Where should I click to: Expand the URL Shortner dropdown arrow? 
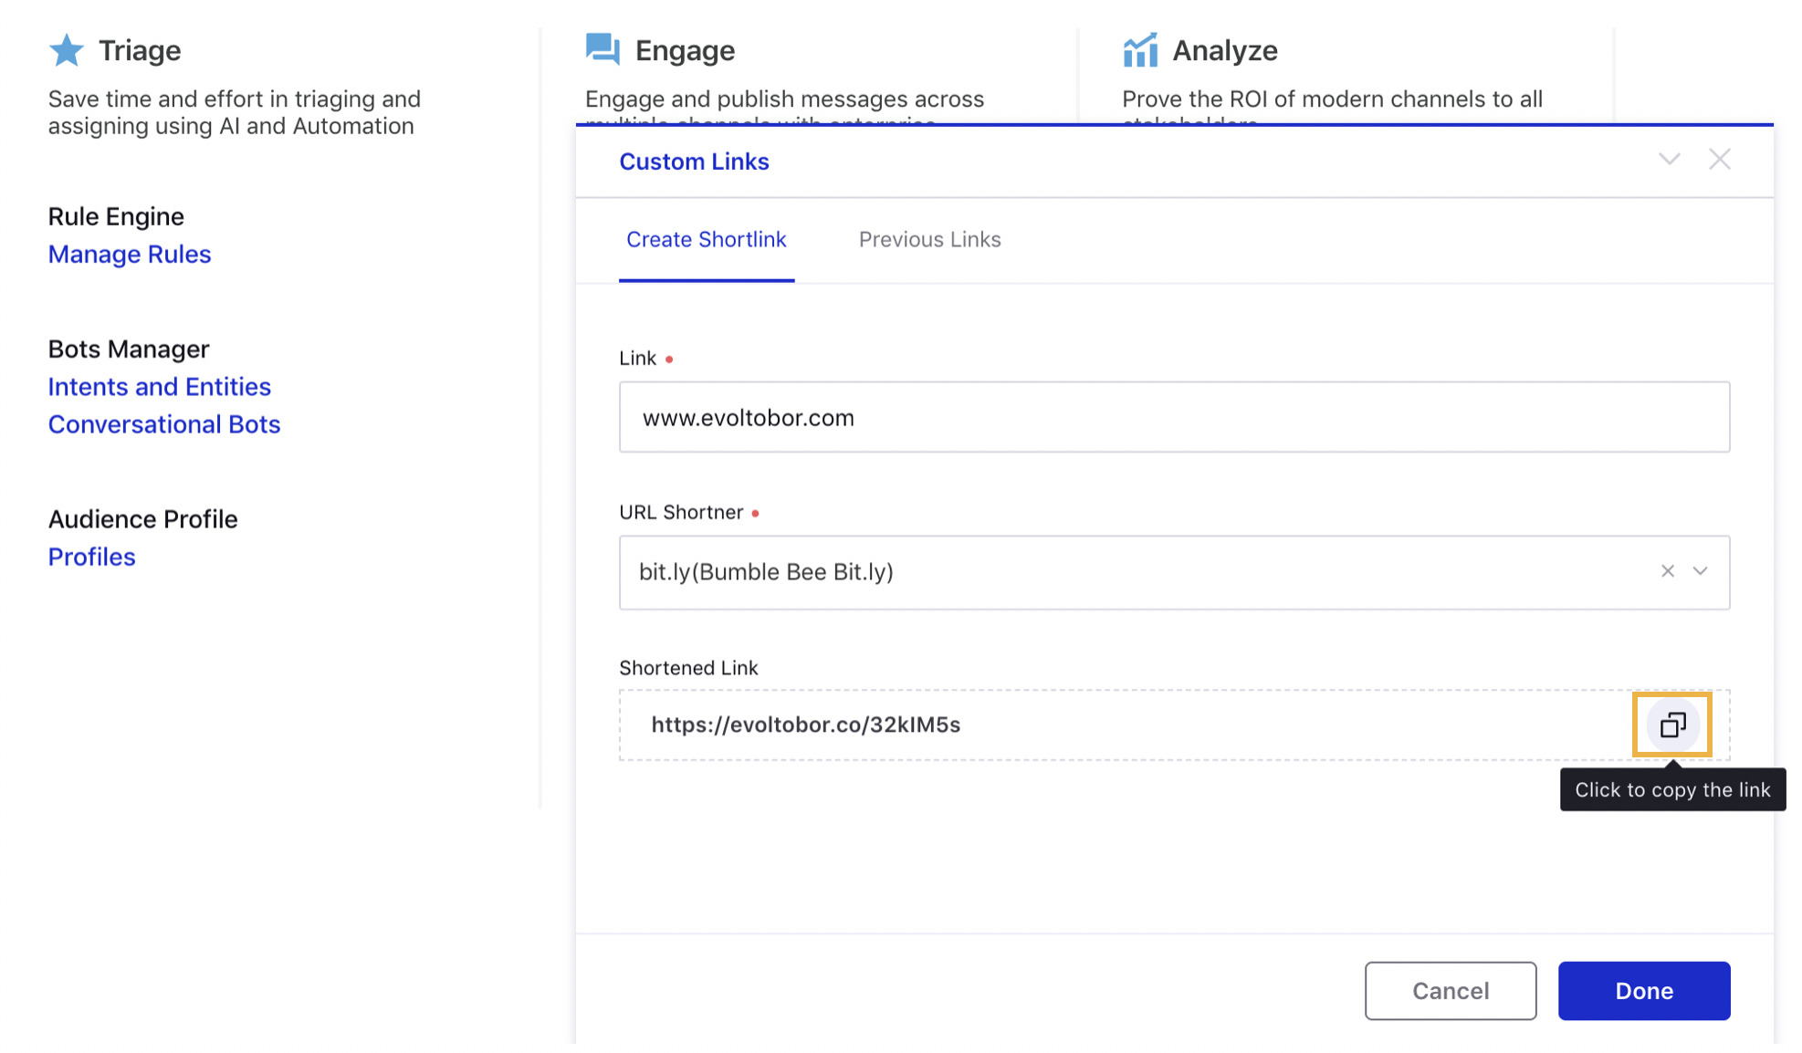pos(1701,570)
